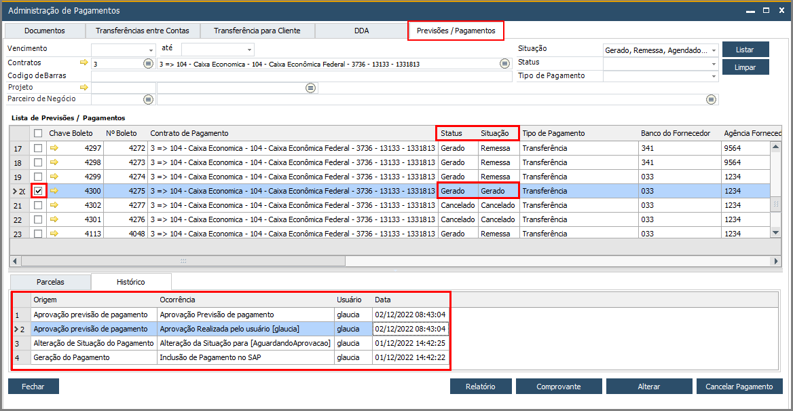Open link arrow for Chave Boleto 4300
This screenshot has height=411, width=793.
54,191
